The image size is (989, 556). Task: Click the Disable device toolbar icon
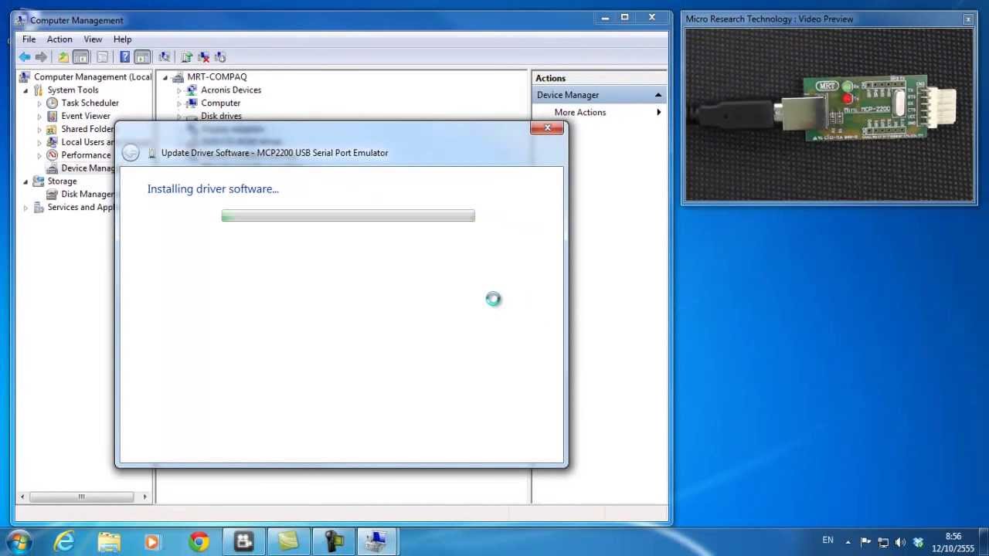pyautogui.click(x=220, y=57)
